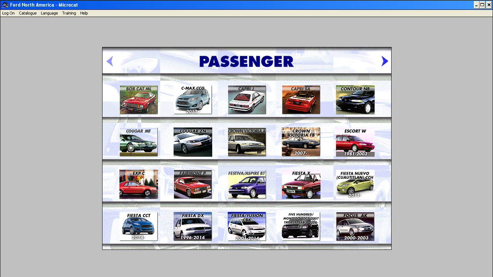The image size is (493, 277).
Task: Pick the Cougar MF model
Action: [x=139, y=142]
